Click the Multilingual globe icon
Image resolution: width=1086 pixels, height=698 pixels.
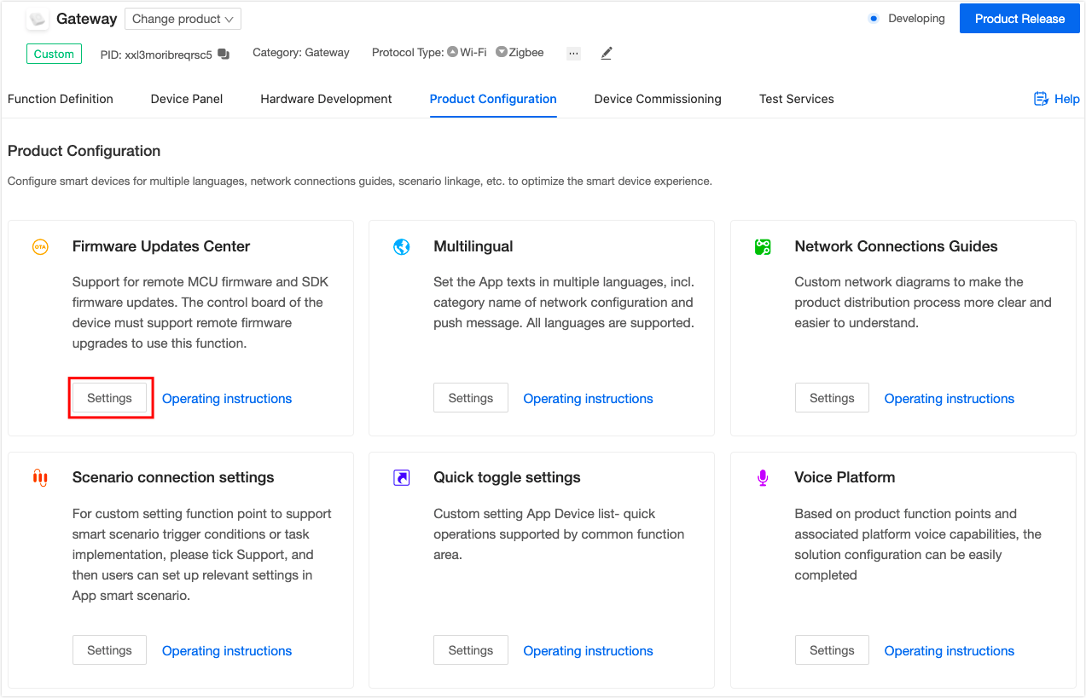[x=402, y=246]
